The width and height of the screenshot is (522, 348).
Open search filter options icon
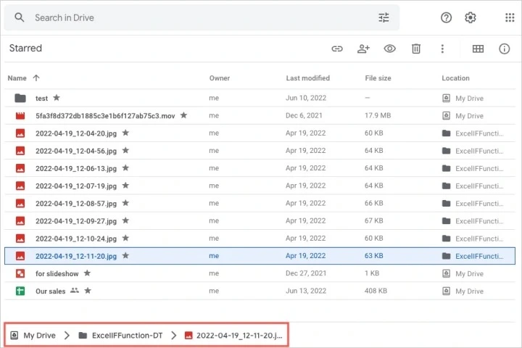[x=384, y=17]
